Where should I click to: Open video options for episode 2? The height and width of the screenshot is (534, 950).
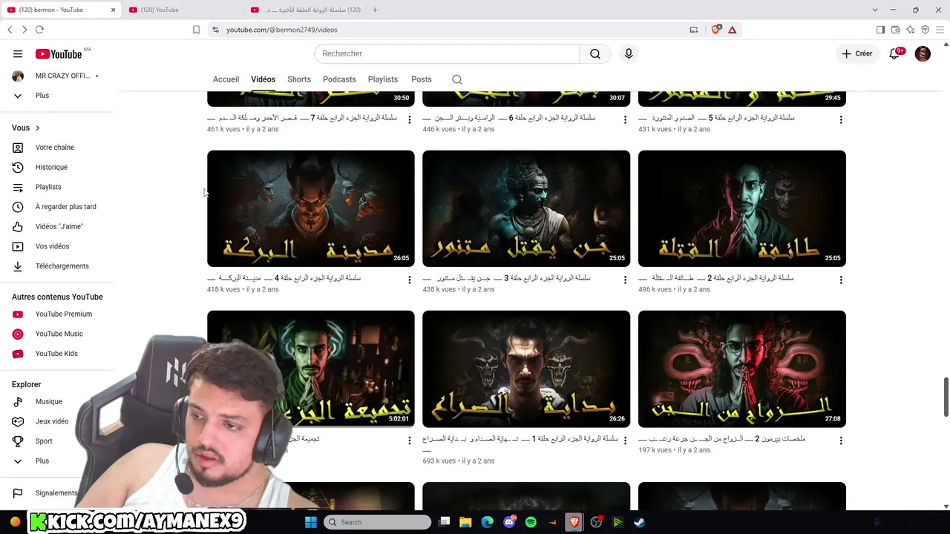pyautogui.click(x=841, y=280)
